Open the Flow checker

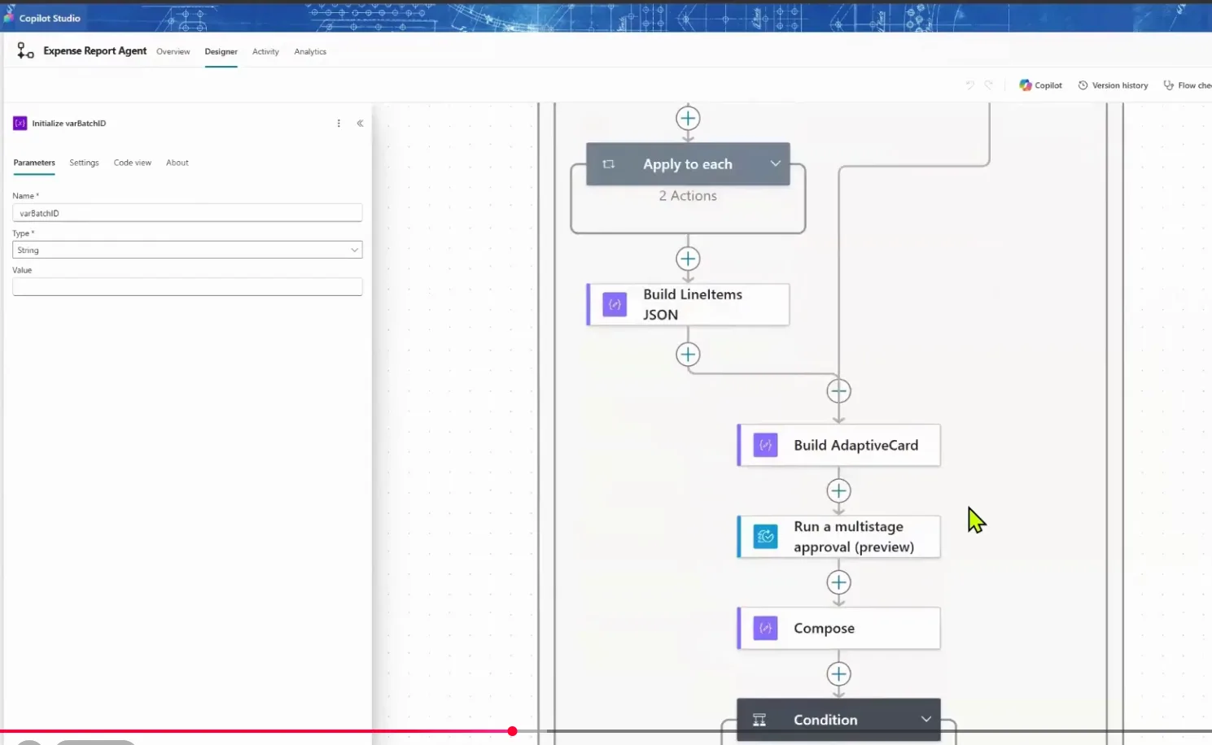click(1188, 85)
